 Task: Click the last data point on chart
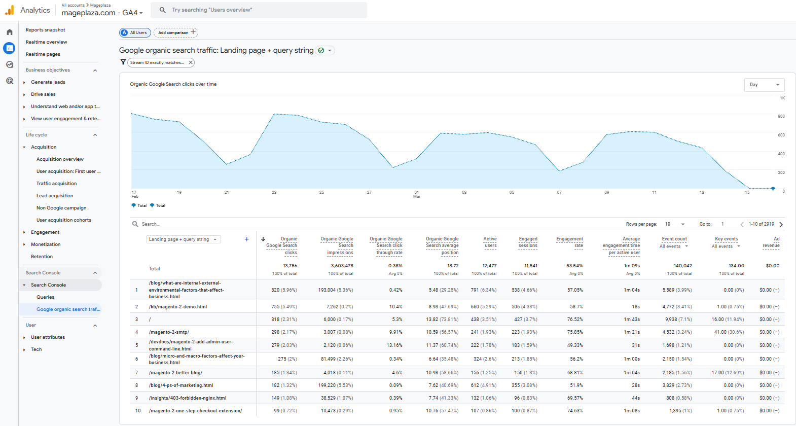(x=773, y=188)
